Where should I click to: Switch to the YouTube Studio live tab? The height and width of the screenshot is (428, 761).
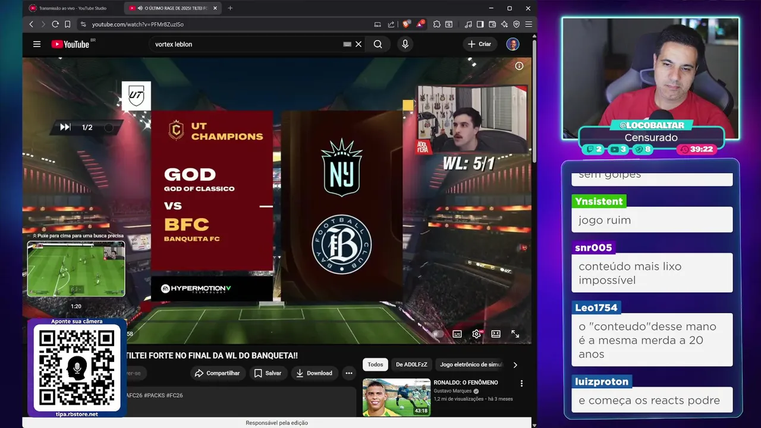(x=72, y=8)
